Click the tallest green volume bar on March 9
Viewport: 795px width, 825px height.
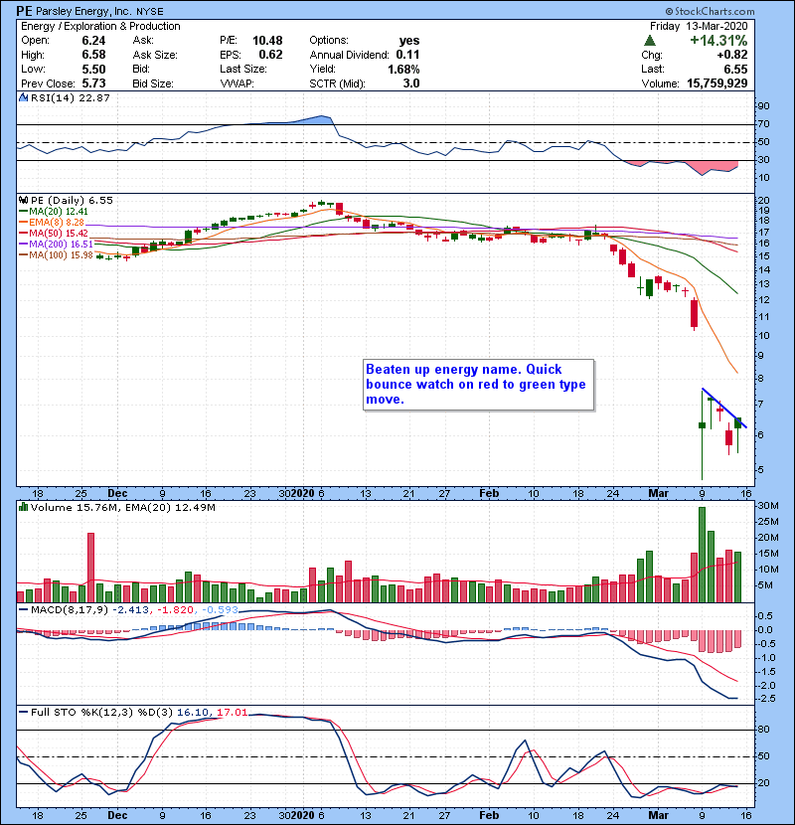pos(702,555)
